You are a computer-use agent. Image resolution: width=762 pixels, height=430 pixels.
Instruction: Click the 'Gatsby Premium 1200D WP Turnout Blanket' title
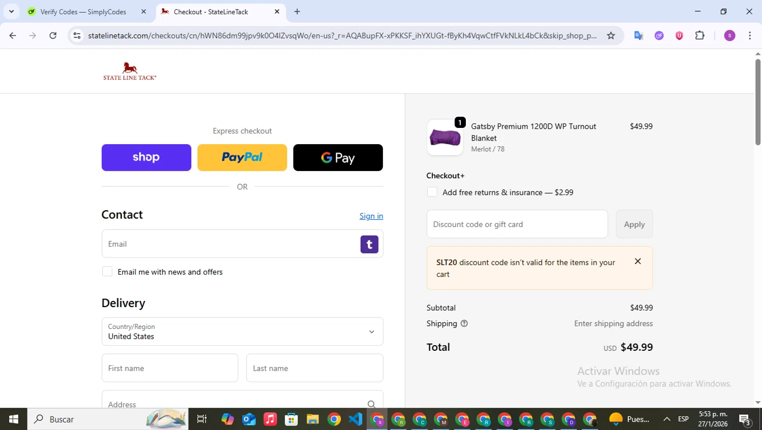pyautogui.click(x=533, y=132)
